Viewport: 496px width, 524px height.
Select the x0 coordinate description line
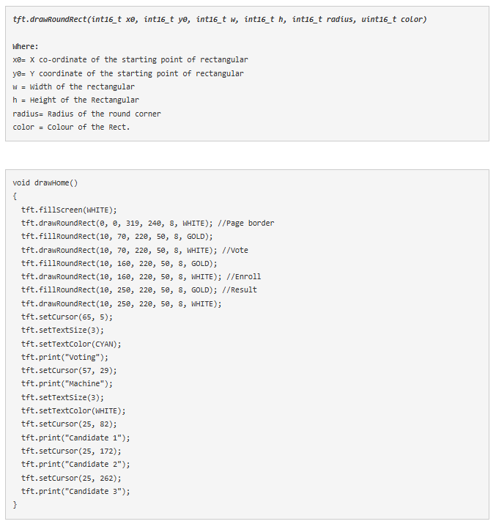tap(130, 59)
